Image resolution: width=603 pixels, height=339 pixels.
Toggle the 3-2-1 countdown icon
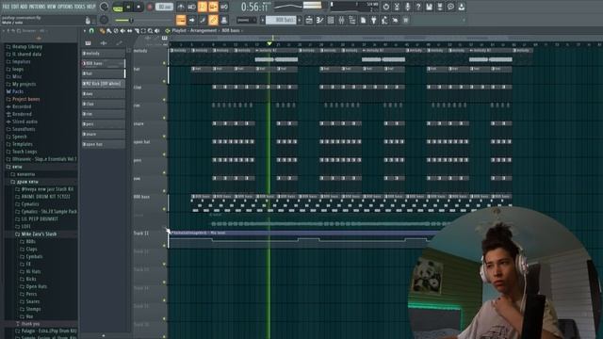pos(203,7)
